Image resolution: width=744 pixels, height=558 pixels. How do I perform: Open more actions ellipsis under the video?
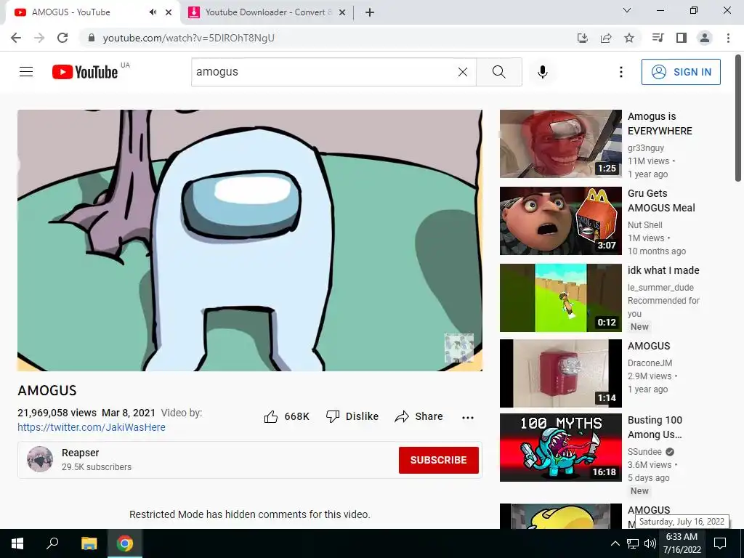(468, 418)
